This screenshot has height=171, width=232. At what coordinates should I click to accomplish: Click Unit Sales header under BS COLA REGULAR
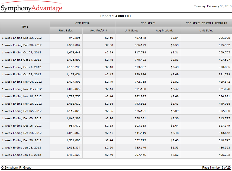click(207, 30)
